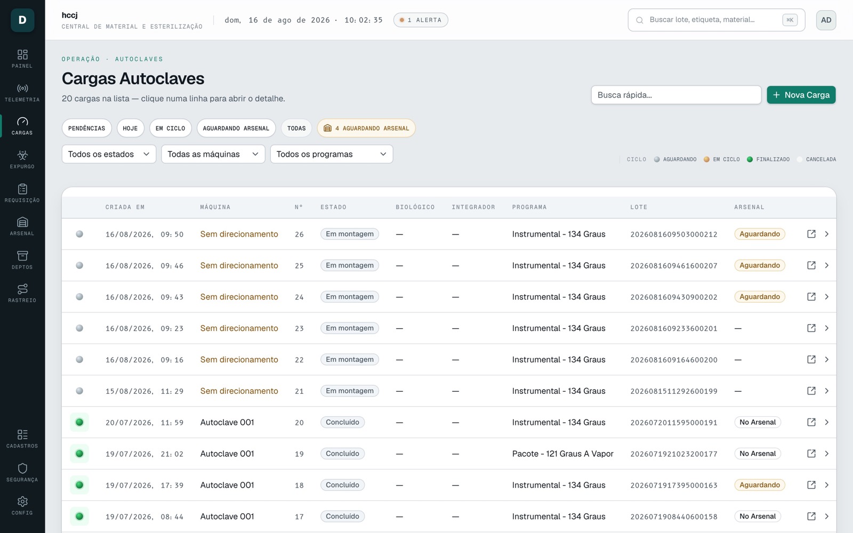This screenshot has width=853, height=533.
Task: Open the Todos os estados dropdown
Action: coord(109,154)
